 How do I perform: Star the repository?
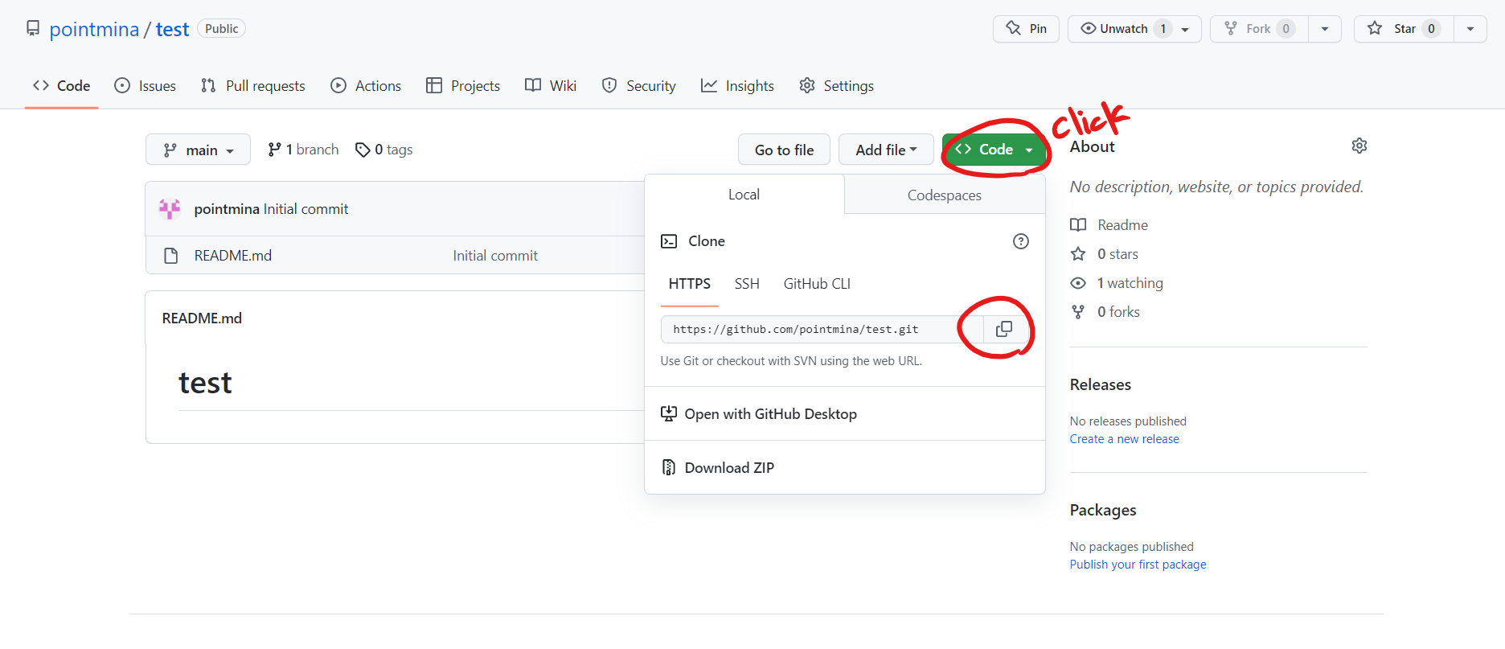[x=1404, y=29]
